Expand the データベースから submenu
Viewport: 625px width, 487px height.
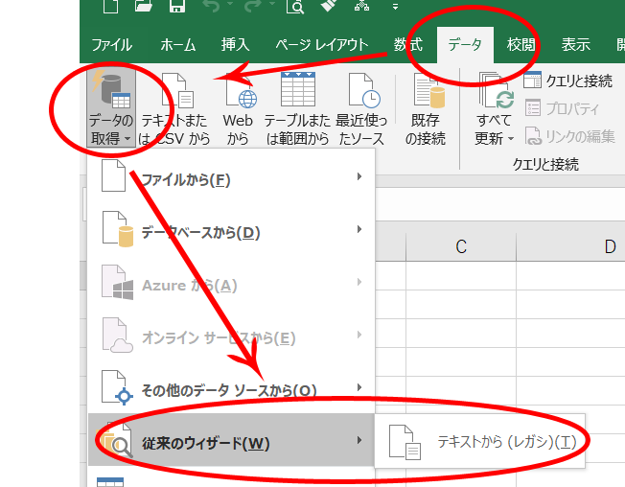point(230,232)
